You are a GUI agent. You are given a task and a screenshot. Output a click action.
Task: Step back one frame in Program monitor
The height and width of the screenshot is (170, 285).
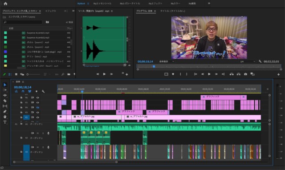point(202,74)
